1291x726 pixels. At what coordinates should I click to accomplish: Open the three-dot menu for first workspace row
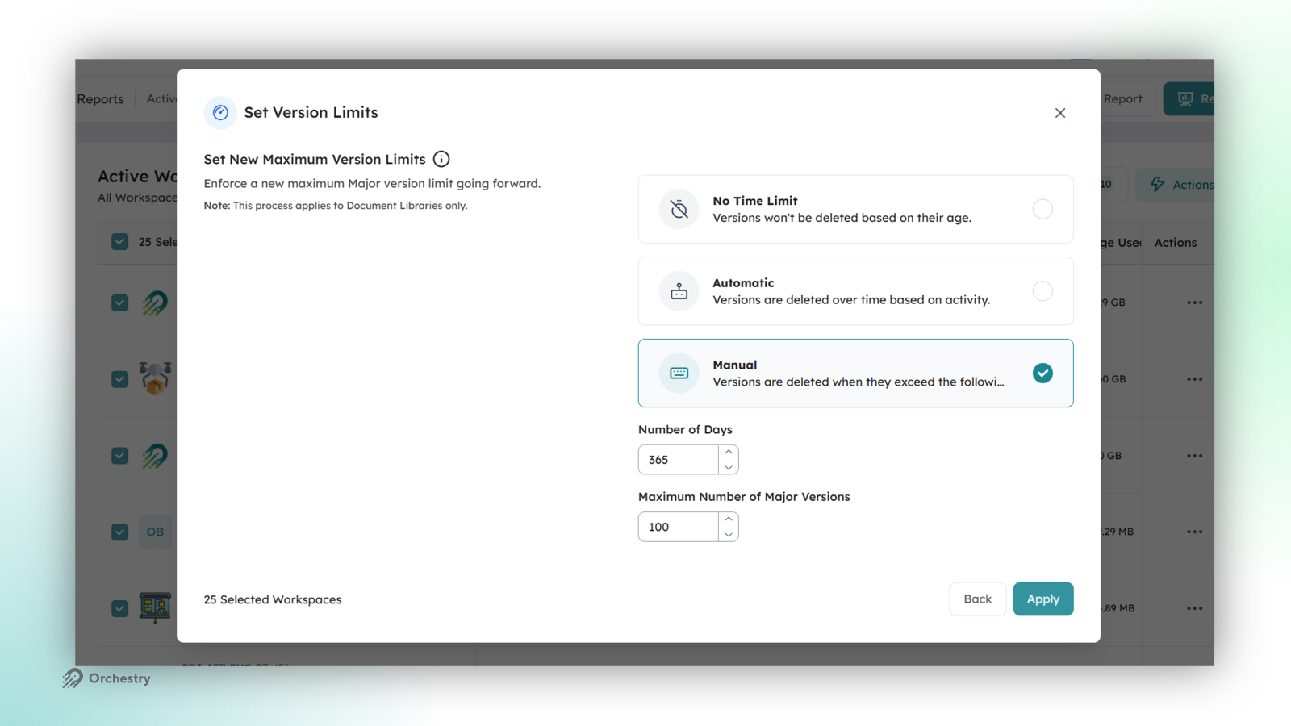pos(1195,302)
